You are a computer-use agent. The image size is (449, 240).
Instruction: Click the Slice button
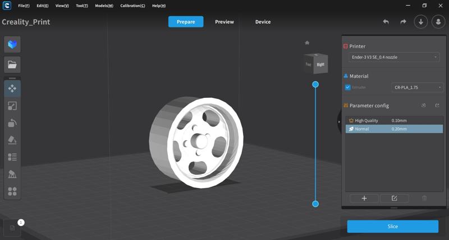pos(392,227)
